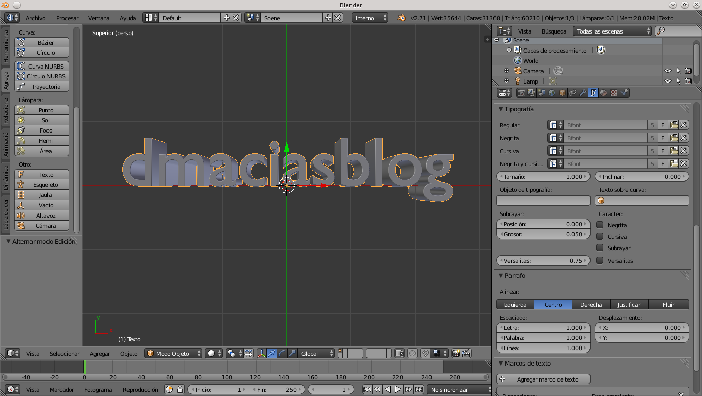The height and width of the screenshot is (396, 702).
Task: Collapse the Párrafo panel
Action: coord(501,276)
